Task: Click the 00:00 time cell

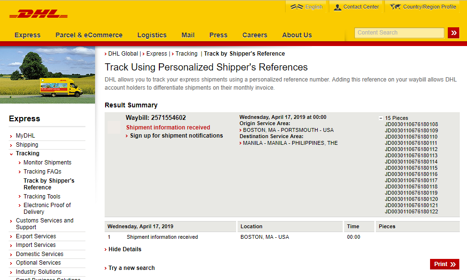Action: [x=354, y=237]
